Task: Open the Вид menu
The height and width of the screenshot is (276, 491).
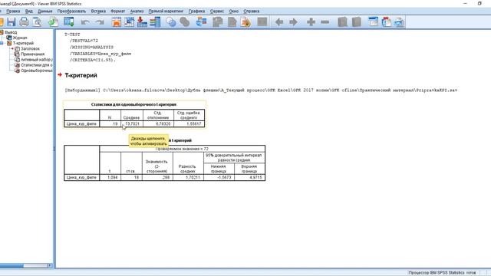Action: 29,11
